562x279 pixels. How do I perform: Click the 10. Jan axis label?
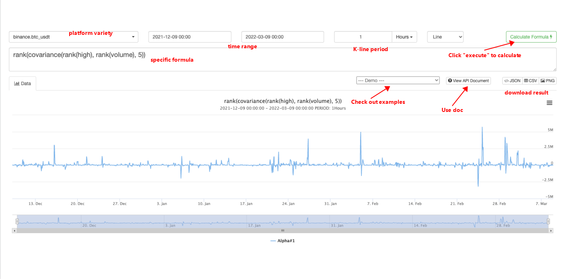[x=204, y=204]
